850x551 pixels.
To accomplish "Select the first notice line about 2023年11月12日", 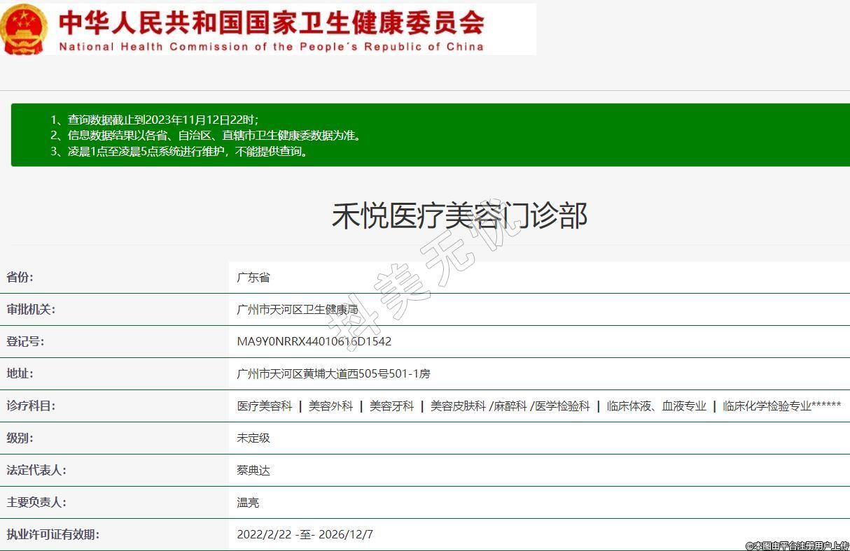I will [x=154, y=120].
